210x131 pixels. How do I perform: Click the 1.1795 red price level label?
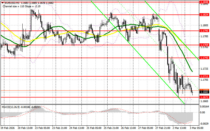pyautogui.click(x=204, y=31)
